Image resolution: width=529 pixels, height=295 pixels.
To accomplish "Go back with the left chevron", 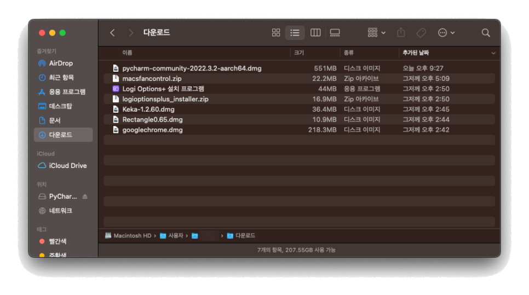I will point(112,33).
